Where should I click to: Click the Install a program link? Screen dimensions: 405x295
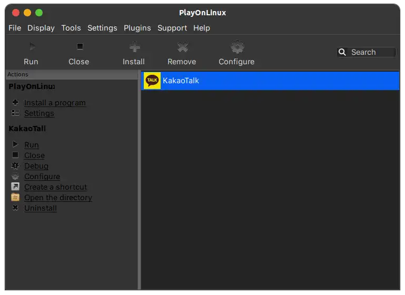(55, 103)
